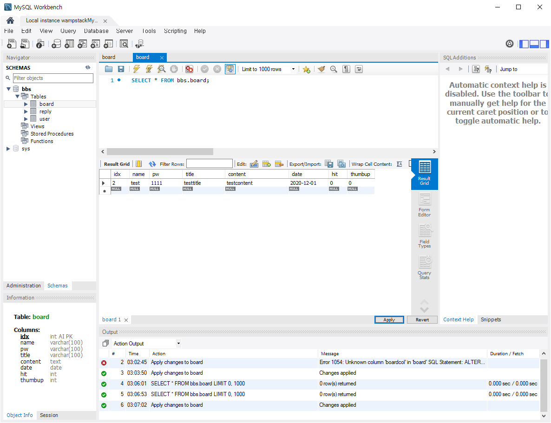The image size is (551, 423).
Task: Toggle the bottom output panel visibility
Action: point(534,44)
